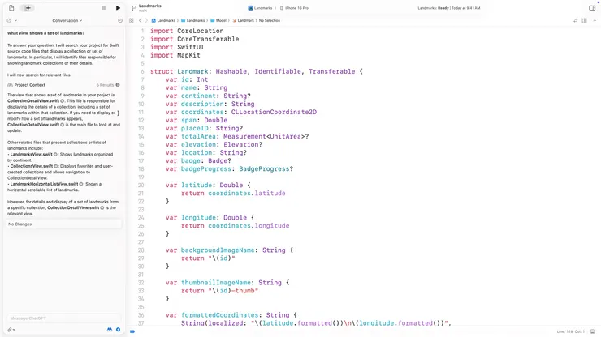Click 'import MapKit' on line 4
The image size is (601, 337).
click(x=175, y=55)
